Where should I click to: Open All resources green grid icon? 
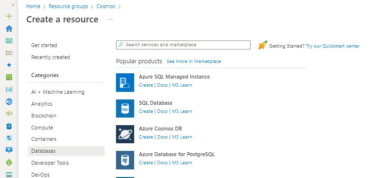9,77
